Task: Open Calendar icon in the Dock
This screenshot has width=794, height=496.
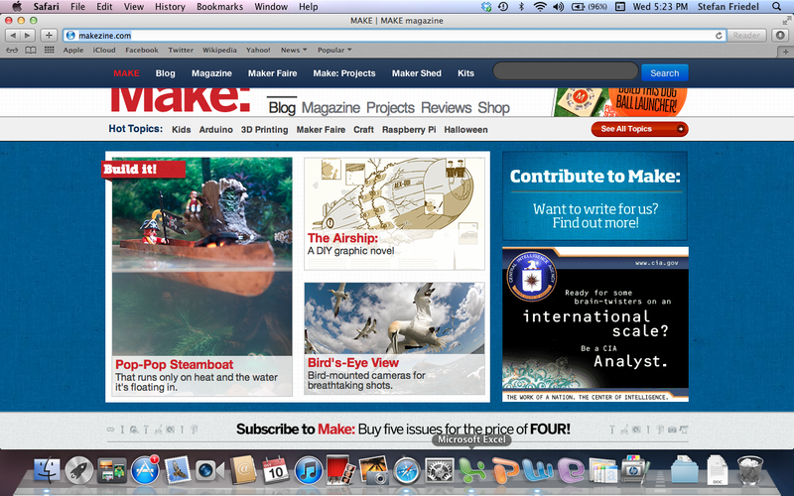Action: pyautogui.click(x=275, y=470)
